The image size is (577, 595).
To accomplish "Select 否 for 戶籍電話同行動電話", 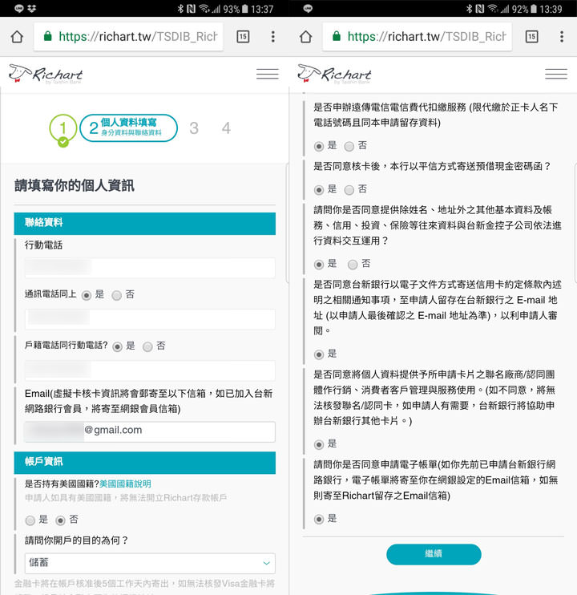I will pyautogui.click(x=147, y=346).
